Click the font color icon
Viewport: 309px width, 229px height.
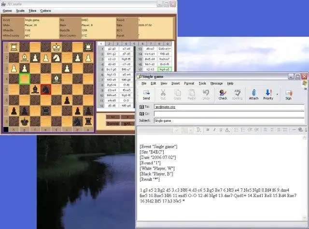point(227,130)
